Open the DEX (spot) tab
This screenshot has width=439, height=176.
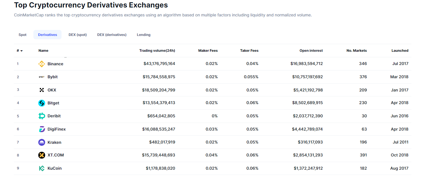(78, 35)
